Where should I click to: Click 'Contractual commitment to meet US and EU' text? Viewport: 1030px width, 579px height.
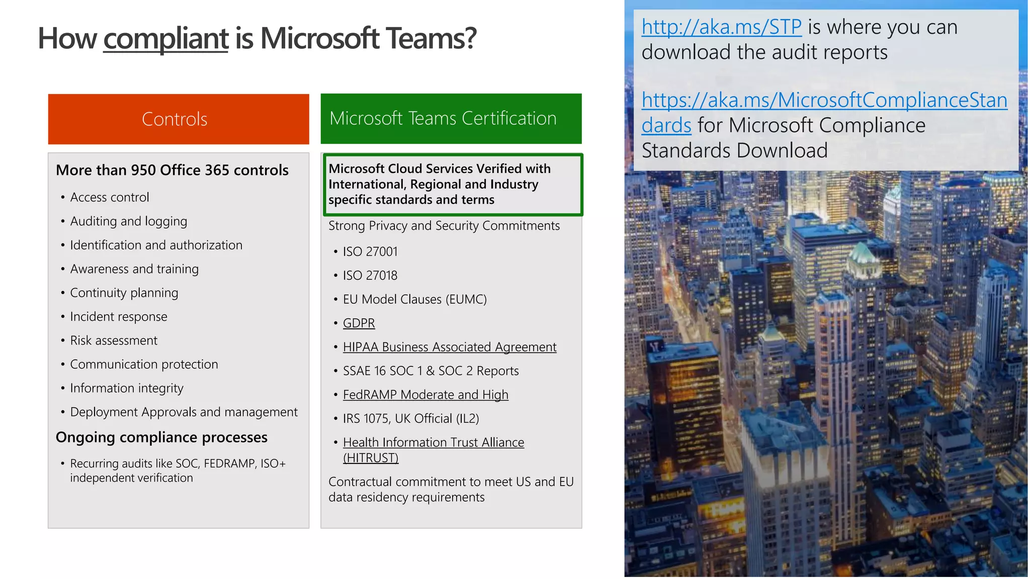(451, 481)
